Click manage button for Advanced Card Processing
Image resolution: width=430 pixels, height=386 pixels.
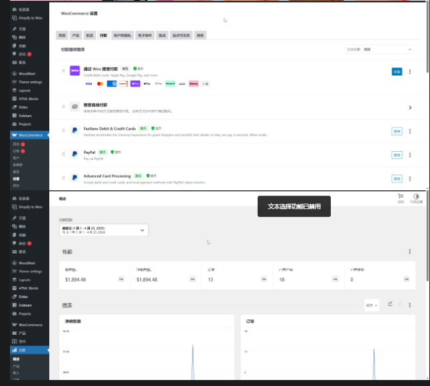click(397, 179)
